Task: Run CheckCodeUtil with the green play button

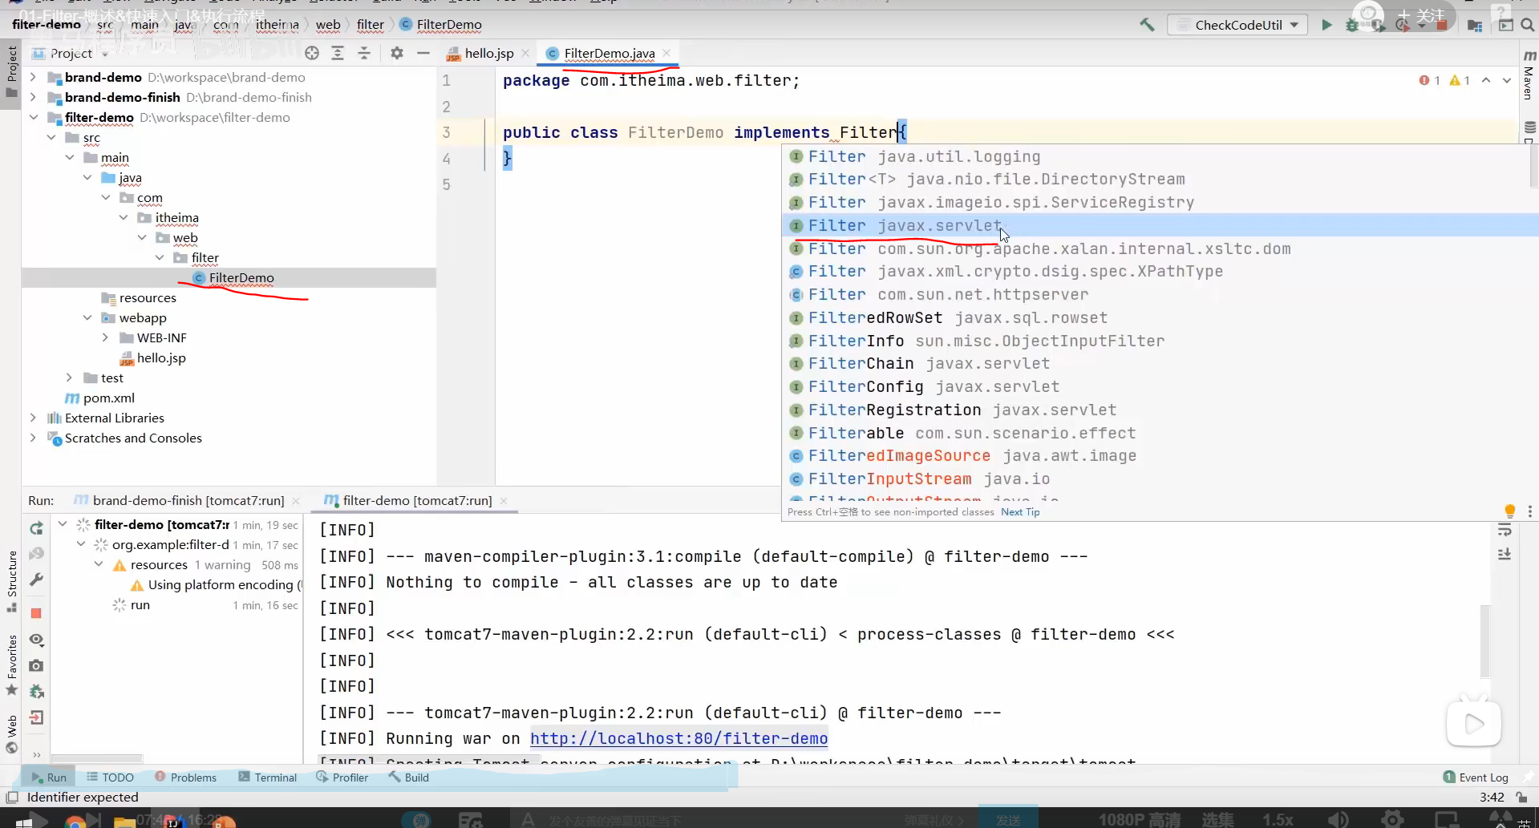Action: [1326, 25]
